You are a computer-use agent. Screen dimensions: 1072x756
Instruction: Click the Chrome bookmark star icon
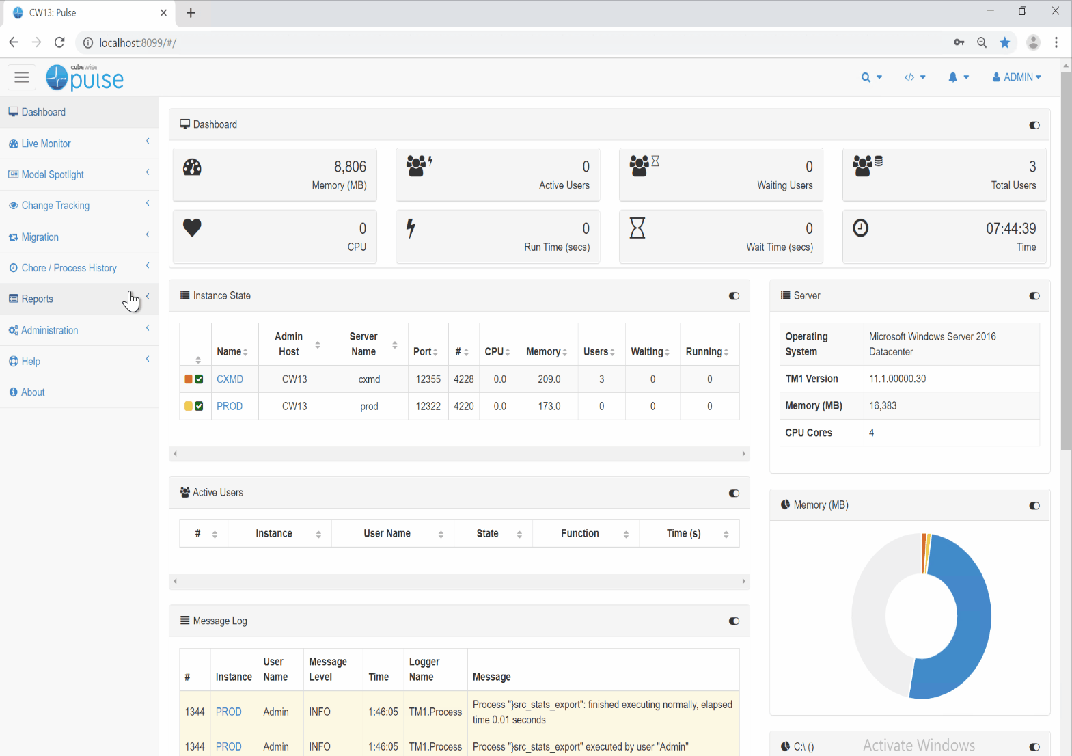pos(1004,42)
